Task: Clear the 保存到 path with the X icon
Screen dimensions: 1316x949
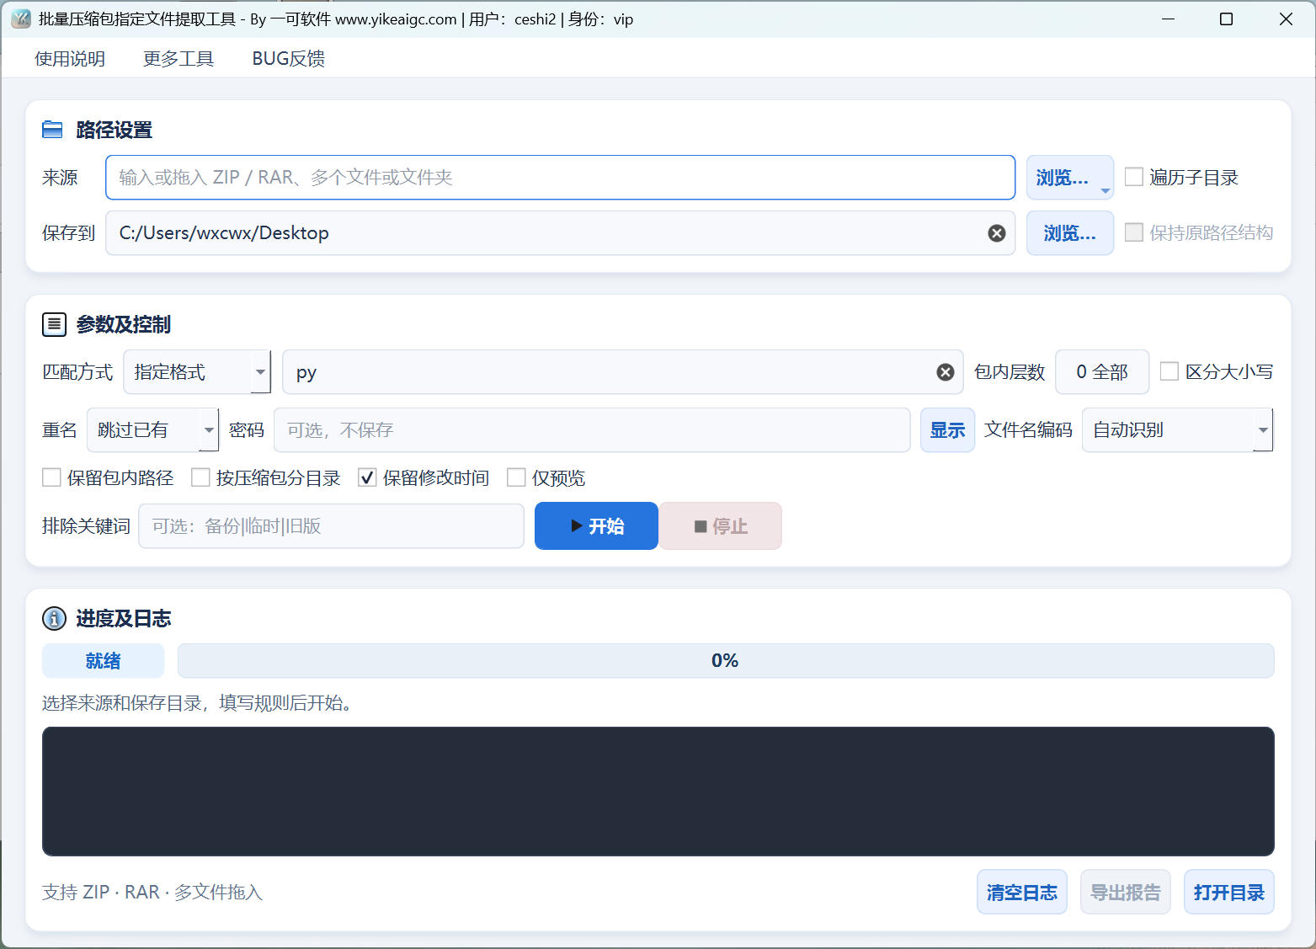Action: (996, 233)
